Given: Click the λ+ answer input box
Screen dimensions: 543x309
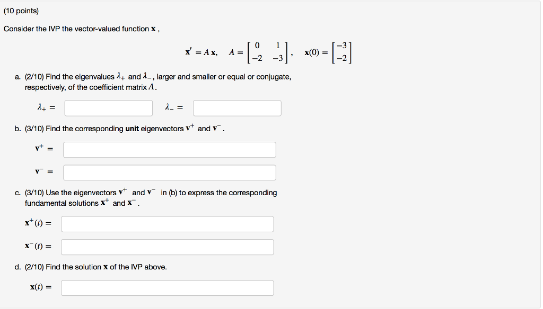Looking at the screenshot, I should pos(108,108).
